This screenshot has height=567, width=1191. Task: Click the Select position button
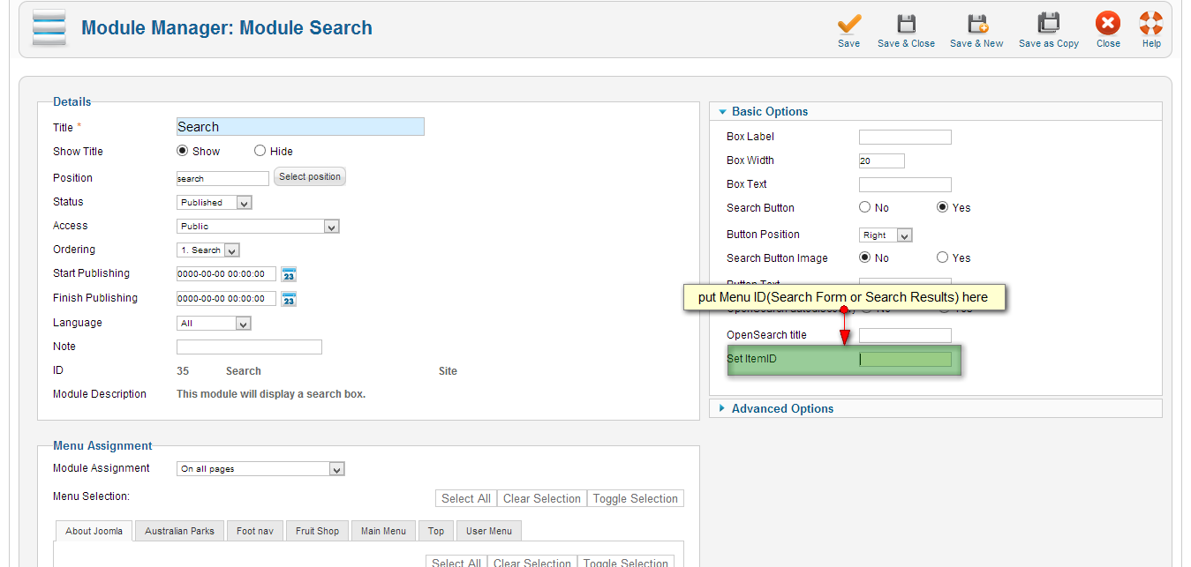pos(309,176)
